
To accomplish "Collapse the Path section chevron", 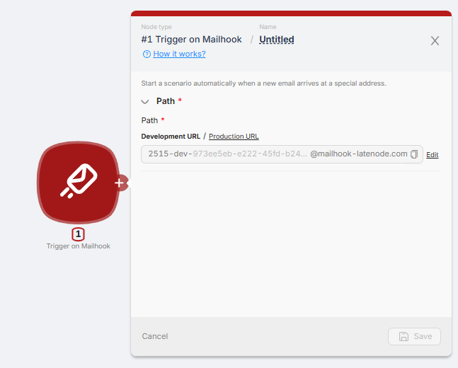I will (x=145, y=102).
